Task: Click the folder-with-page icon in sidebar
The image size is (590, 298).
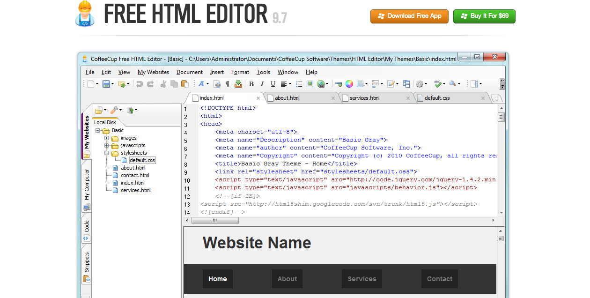Action: pos(98,110)
